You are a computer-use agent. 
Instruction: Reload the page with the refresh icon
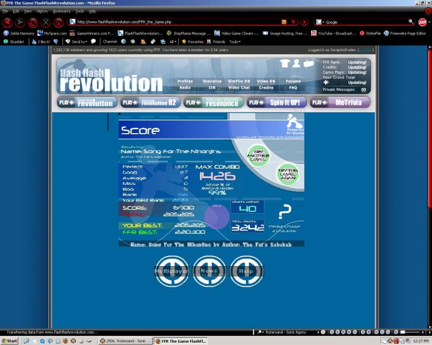(x=33, y=22)
